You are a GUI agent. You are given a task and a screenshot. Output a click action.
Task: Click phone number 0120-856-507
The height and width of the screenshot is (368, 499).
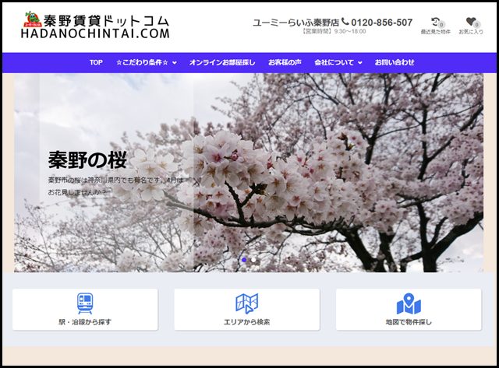point(381,23)
